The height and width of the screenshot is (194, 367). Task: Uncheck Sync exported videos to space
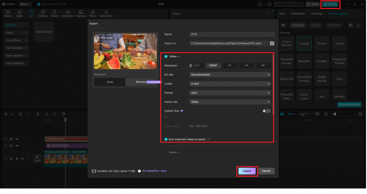pos(165,139)
